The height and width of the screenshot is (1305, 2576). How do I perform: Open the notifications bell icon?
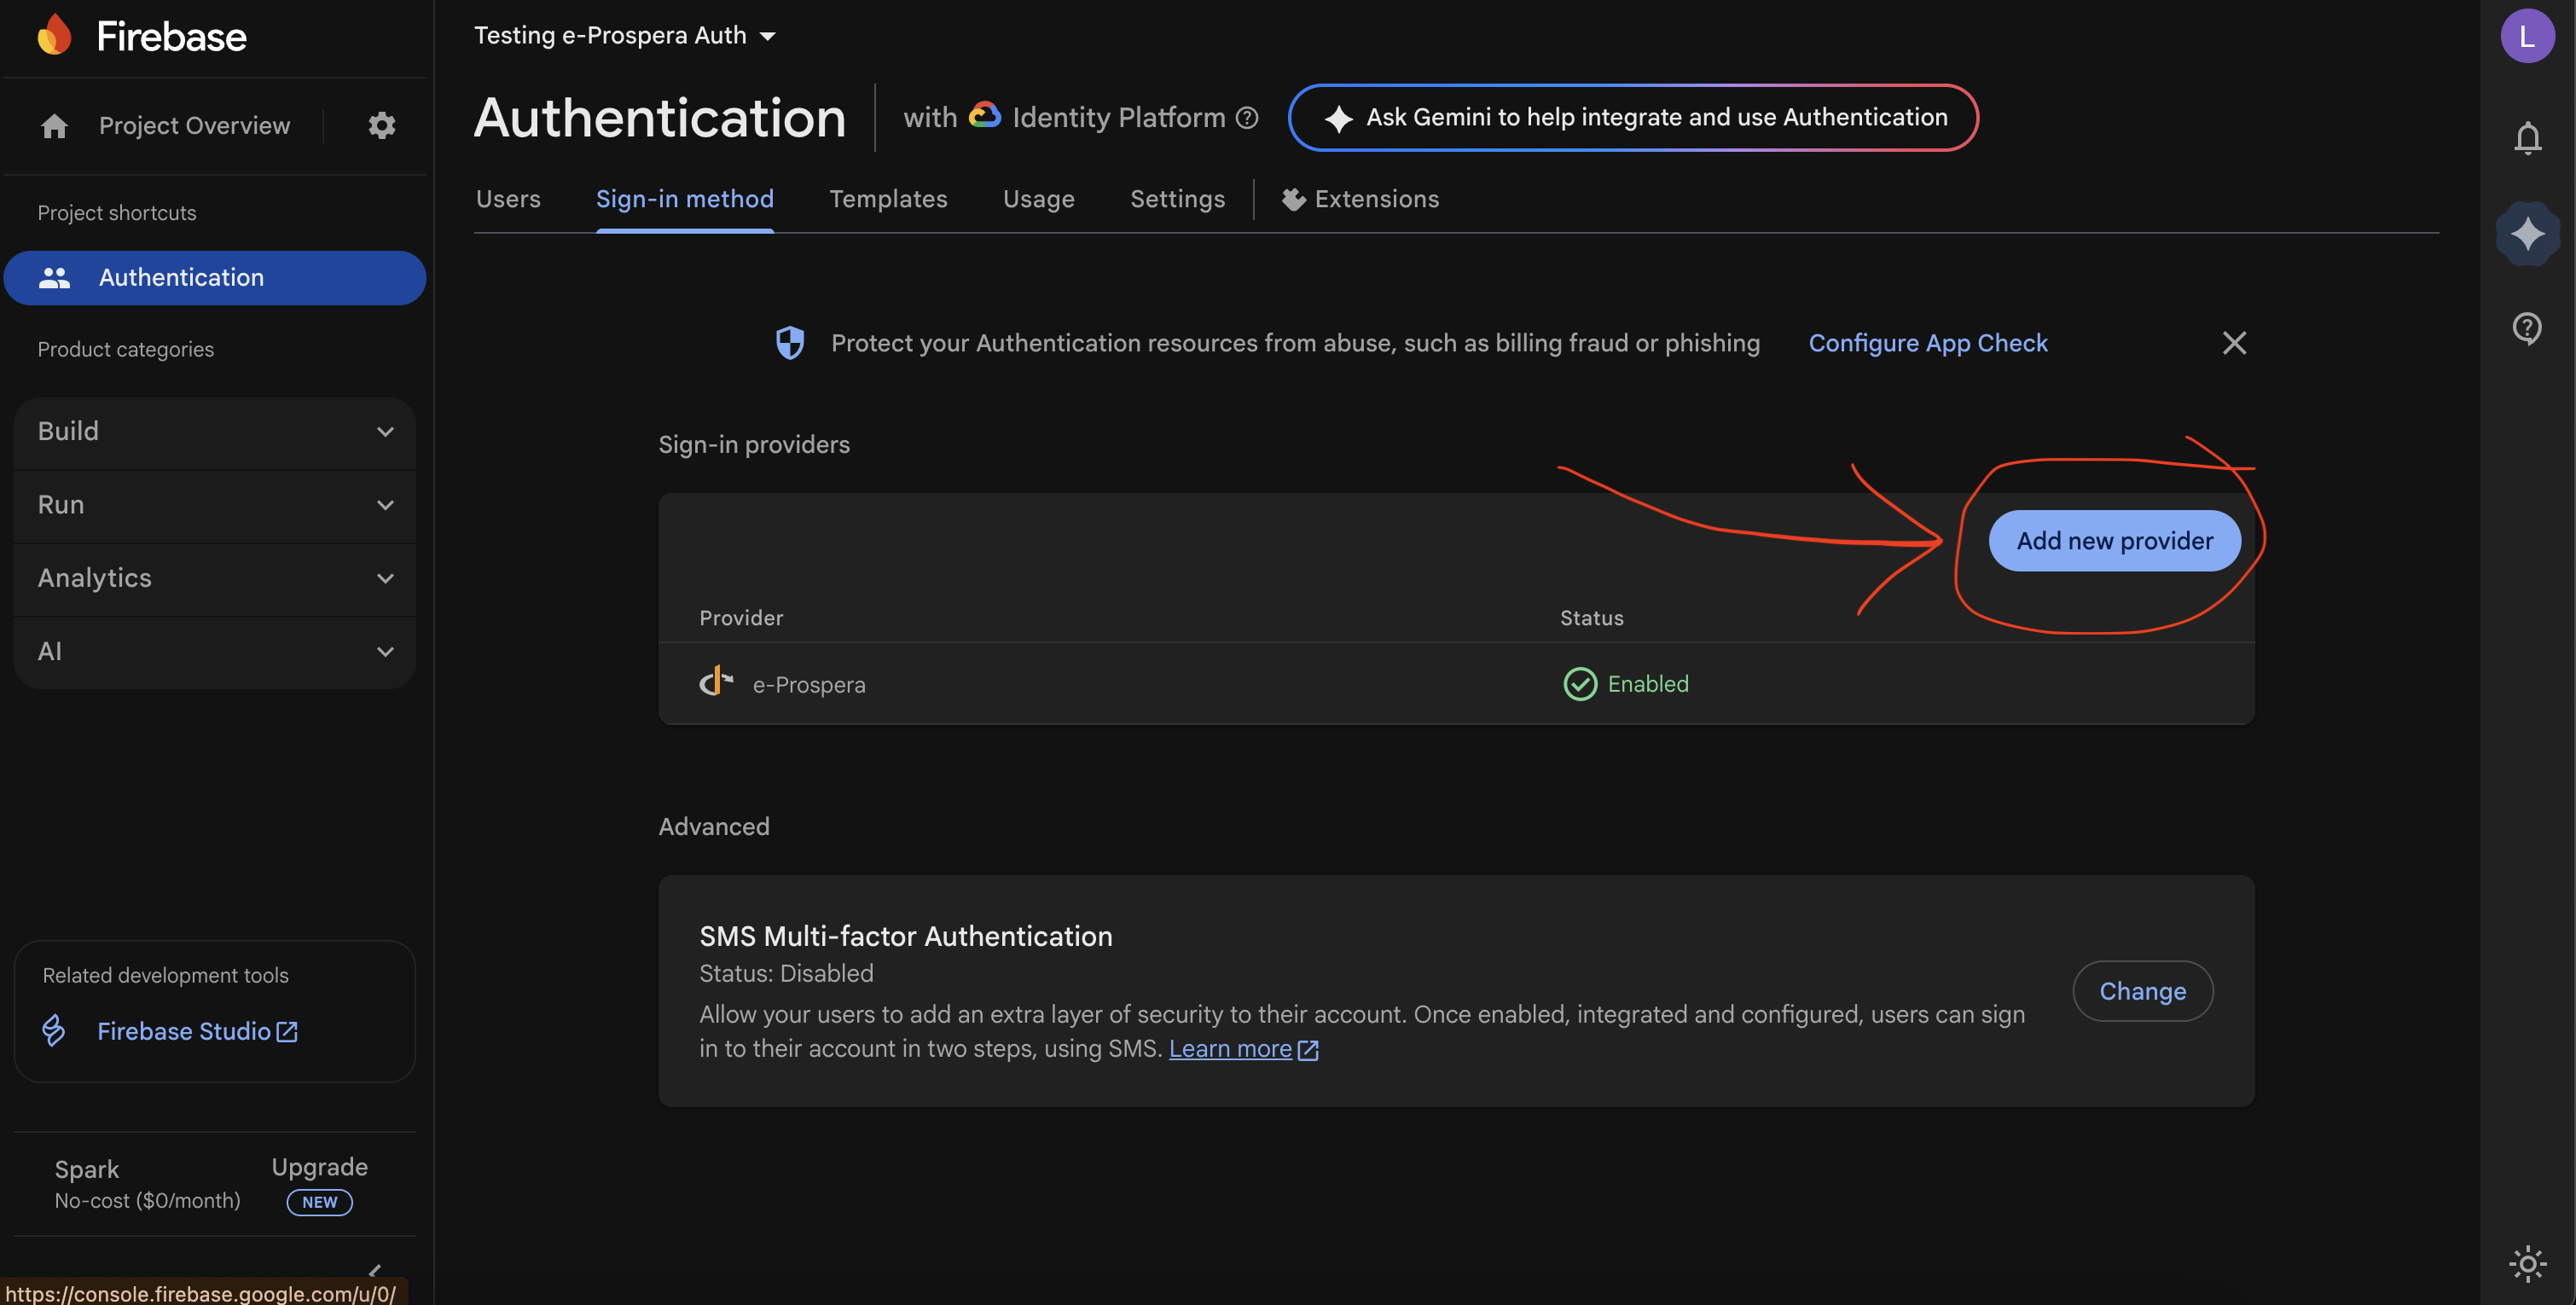pos(2527,138)
